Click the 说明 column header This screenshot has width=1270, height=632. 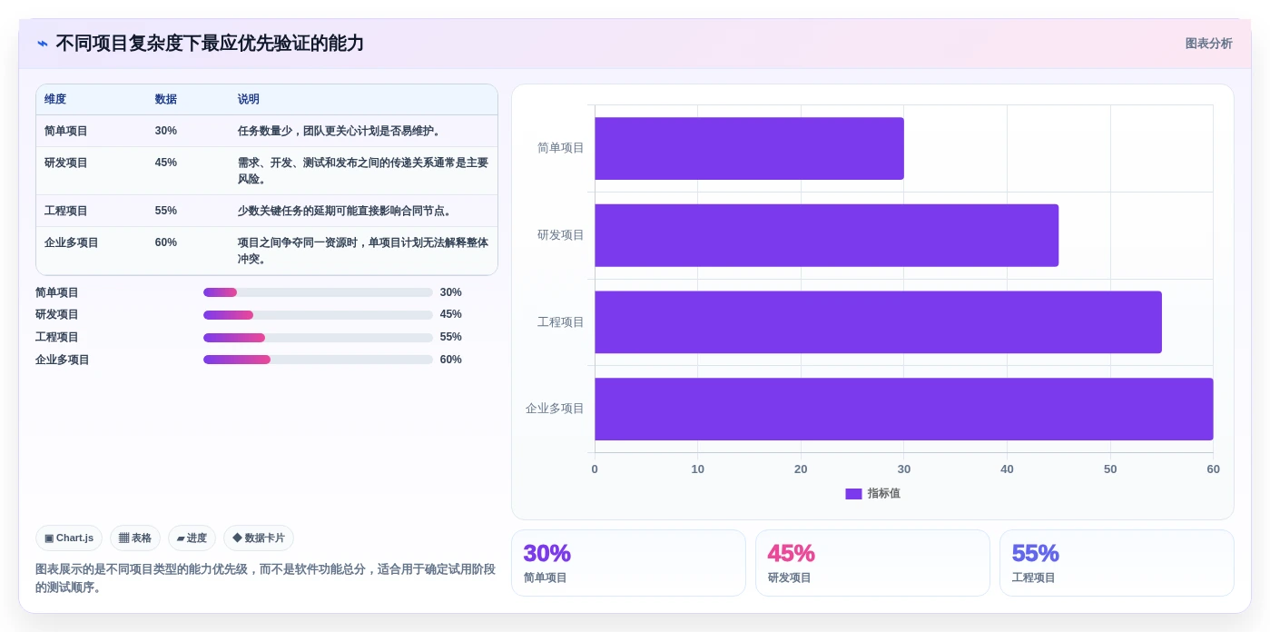(x=249, y=99)
